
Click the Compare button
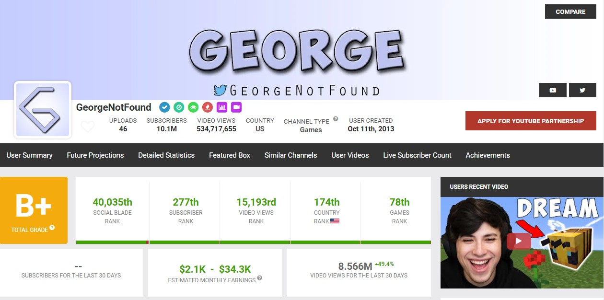(x=570, y=12)
